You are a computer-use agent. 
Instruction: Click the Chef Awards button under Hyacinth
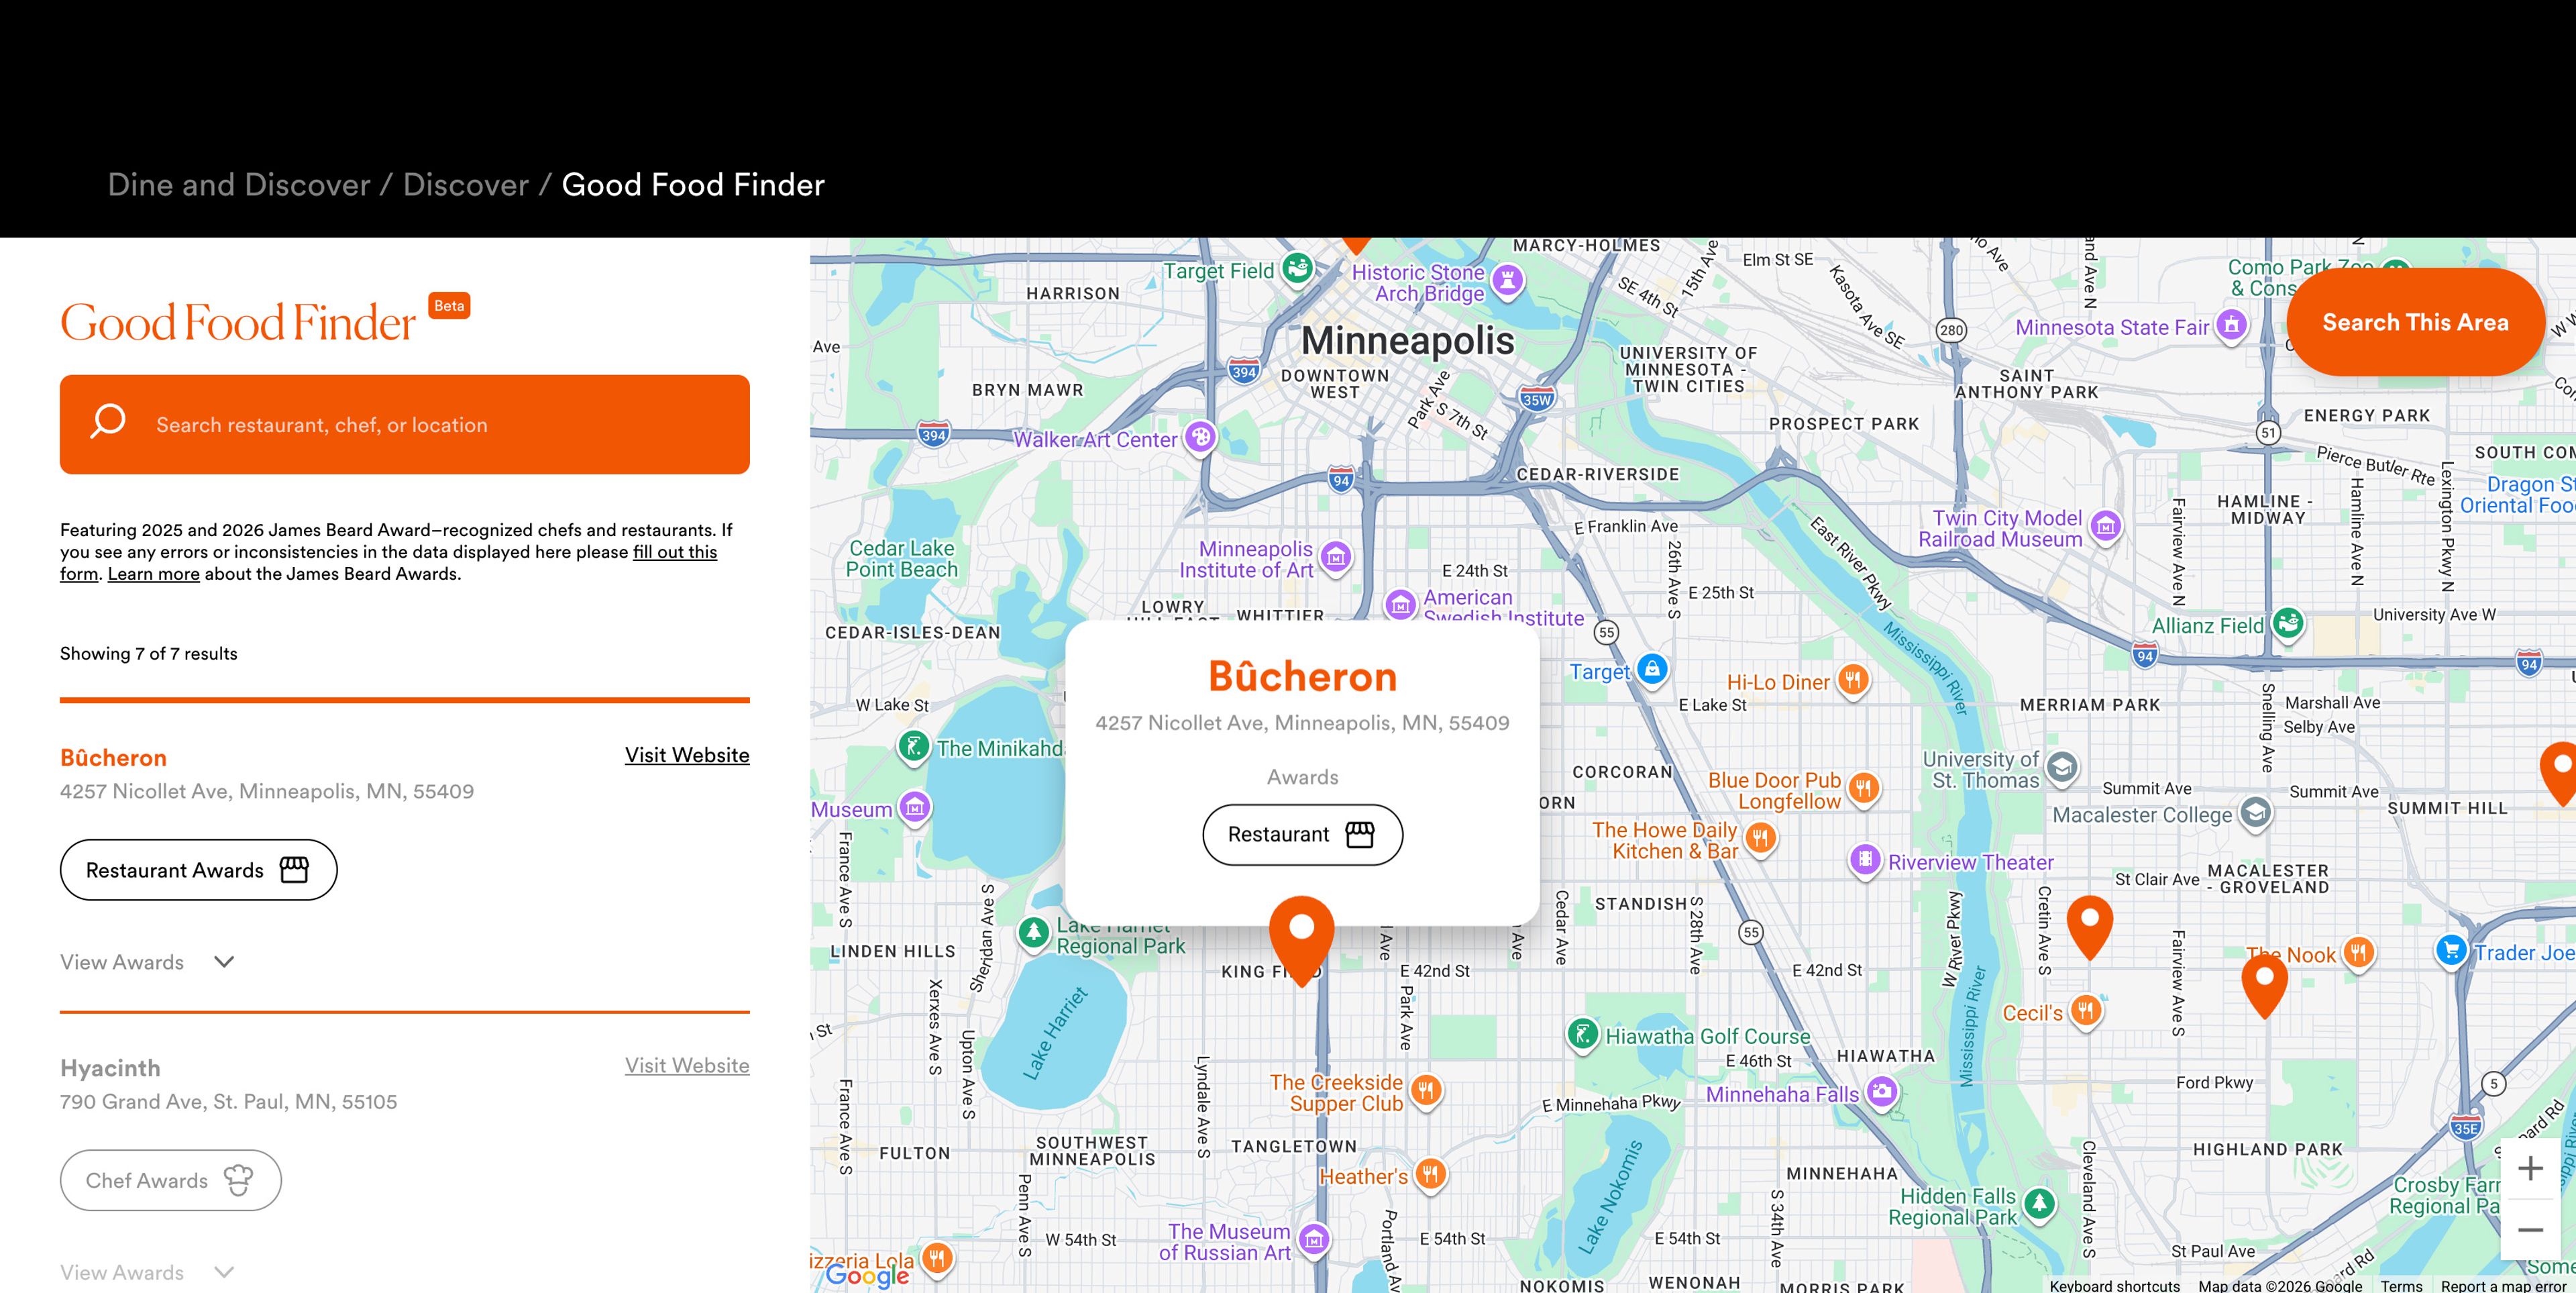[x=171, y=1181]
